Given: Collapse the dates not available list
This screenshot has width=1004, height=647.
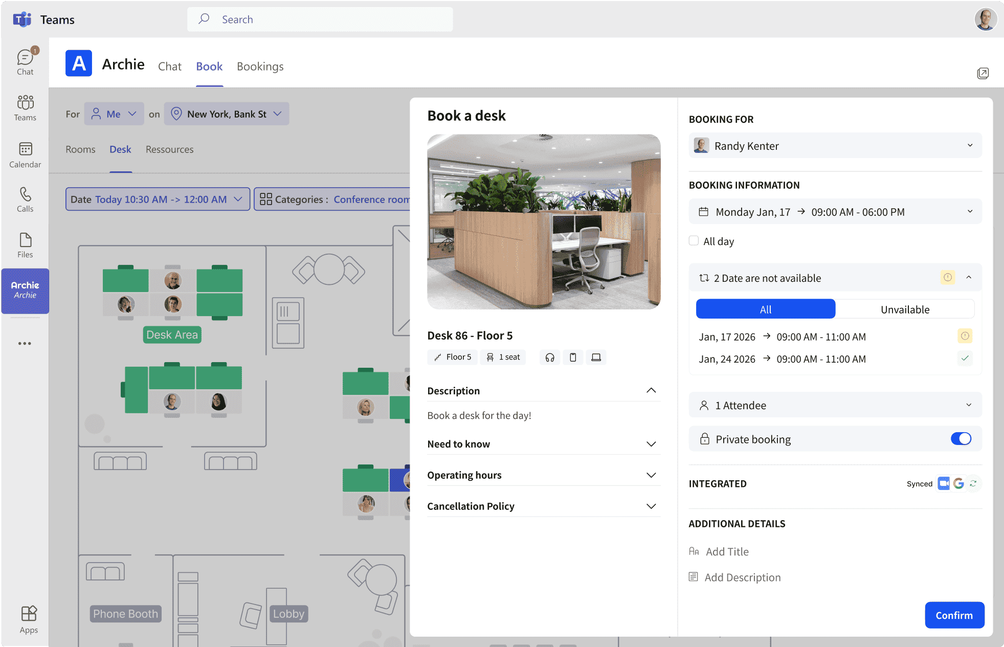Looking at the screenshot, I should pos(969,277).
